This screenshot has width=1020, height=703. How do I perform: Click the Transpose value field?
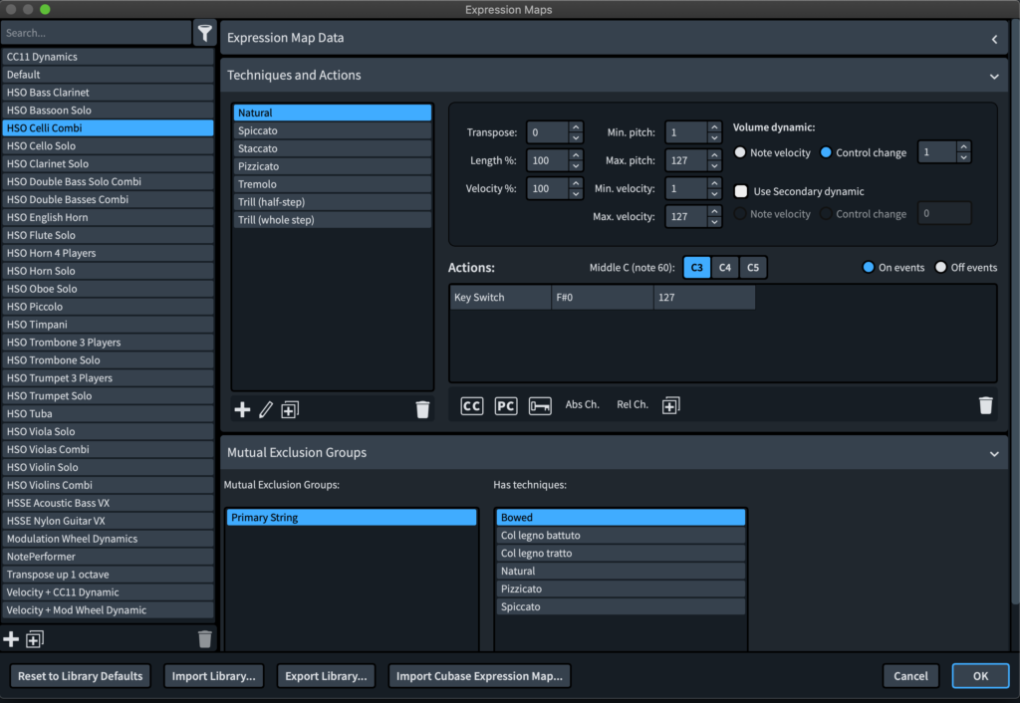(547, 132)
